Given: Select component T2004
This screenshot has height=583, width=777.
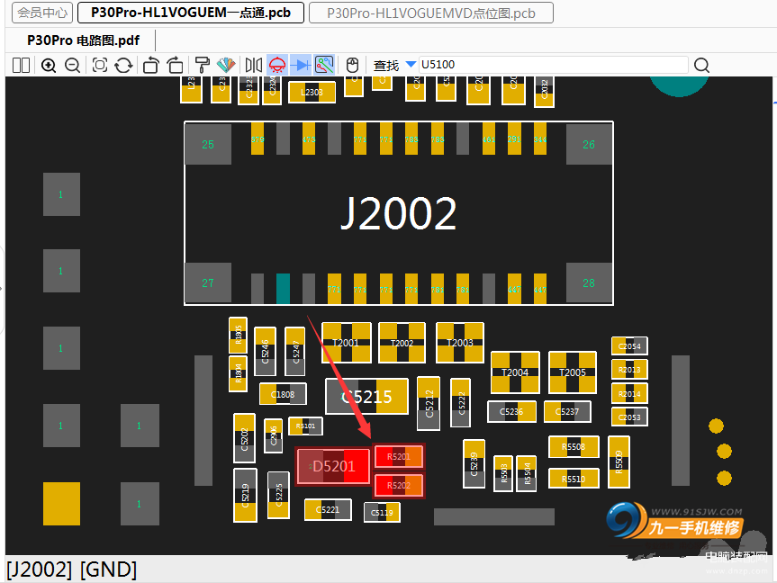Looking at the screenshot, I should tap(515, 372).
